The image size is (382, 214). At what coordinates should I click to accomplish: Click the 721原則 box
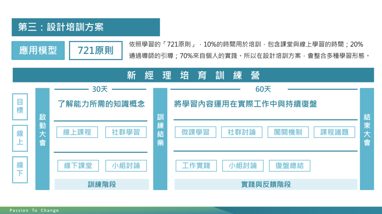pos(95,51)
